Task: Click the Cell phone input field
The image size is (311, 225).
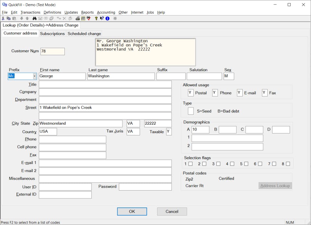Action: [72, 147]
